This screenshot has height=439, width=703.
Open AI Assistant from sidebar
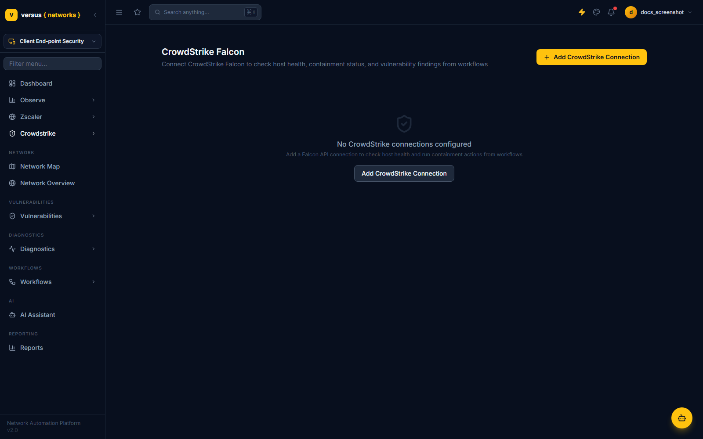click(52, 315)
